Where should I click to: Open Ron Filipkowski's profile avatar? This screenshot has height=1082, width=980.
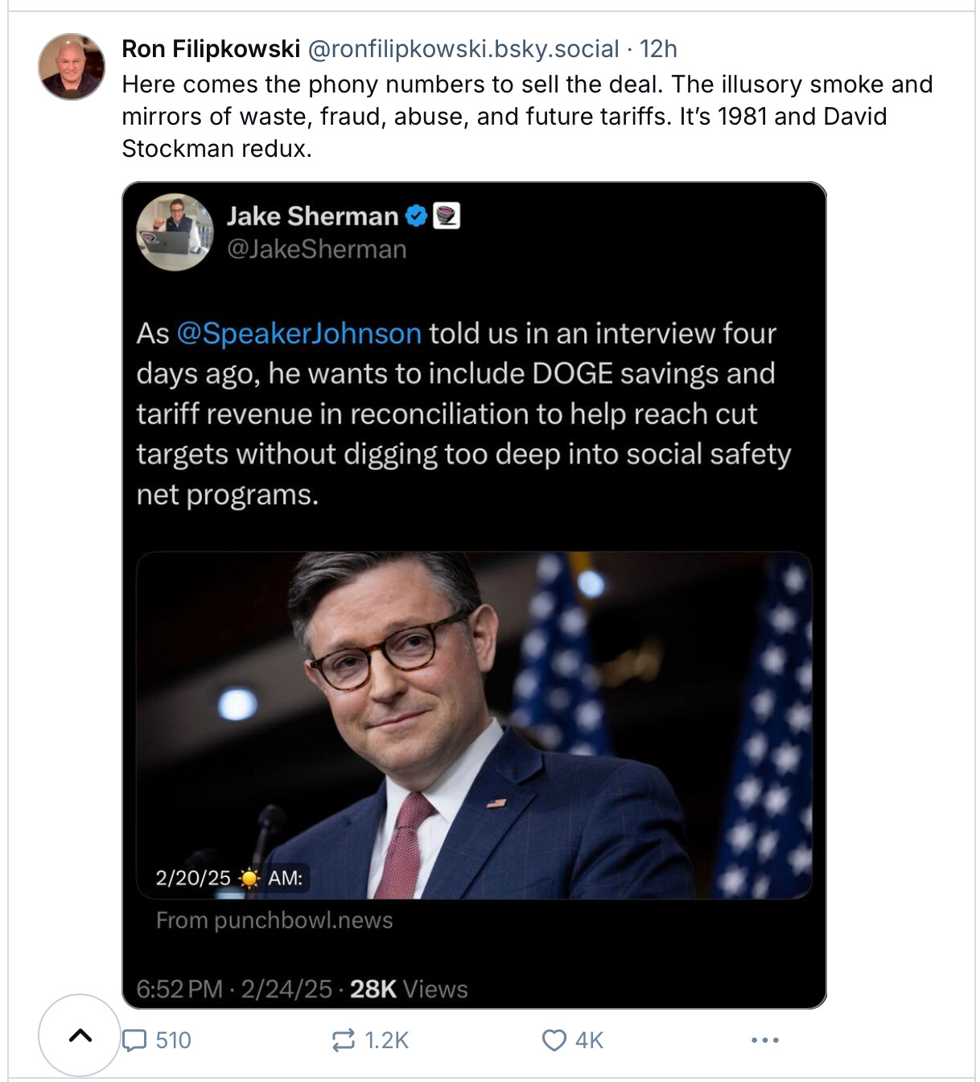[72, 67]
